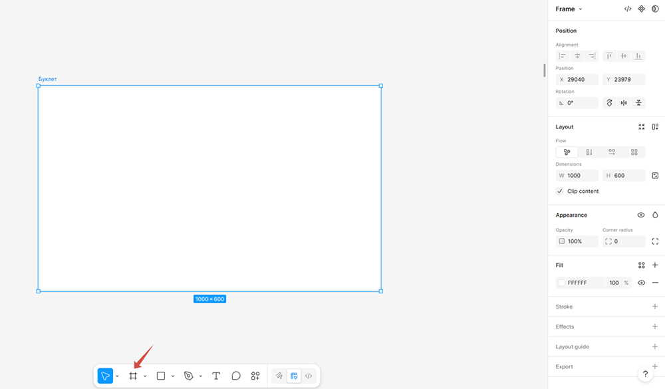Expand the shape tools dropdown arrow
This screenshot has width=665, height=389.
[173, 376]
